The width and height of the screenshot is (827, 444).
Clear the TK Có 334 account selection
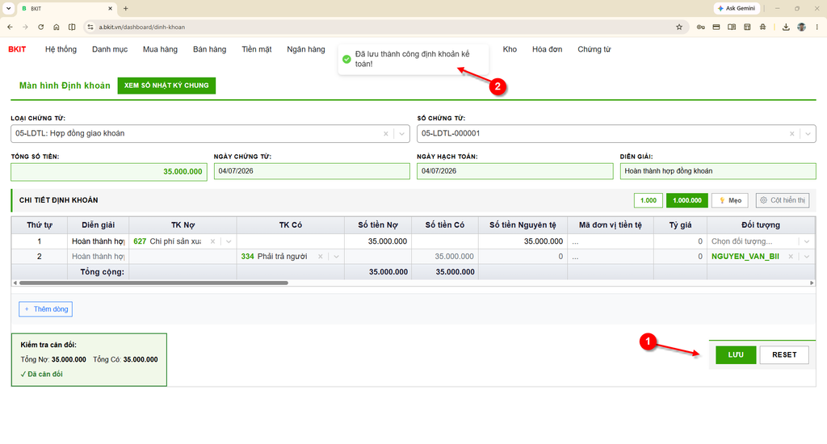[x=320, y=257]
